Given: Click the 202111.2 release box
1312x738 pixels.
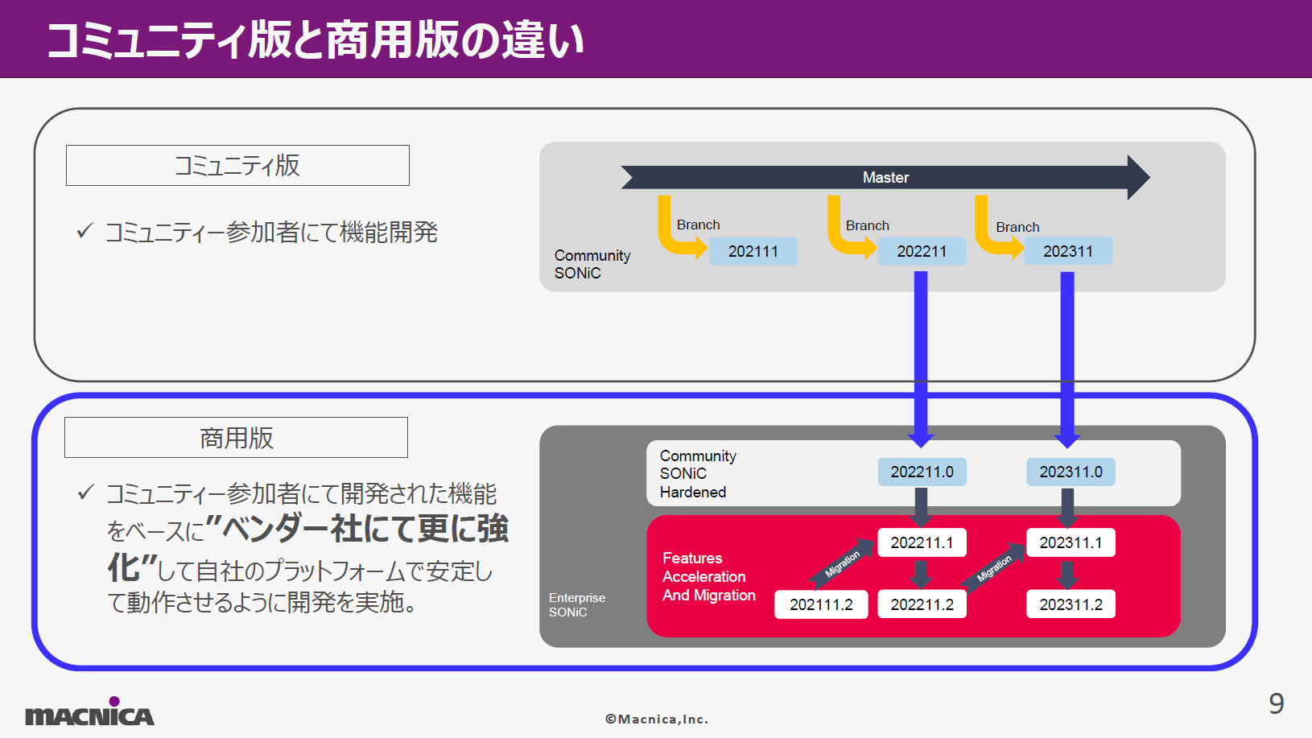Looking at the screenshot, I should 821,604.
